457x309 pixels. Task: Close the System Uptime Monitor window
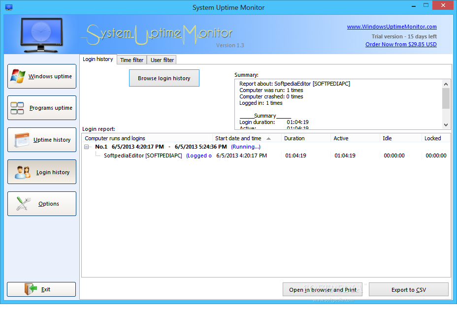tap(443, 5)
